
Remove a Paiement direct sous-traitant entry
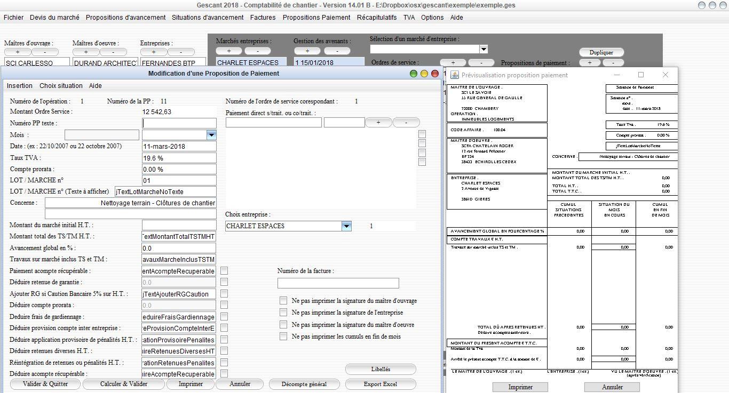(x=406, y=123)
